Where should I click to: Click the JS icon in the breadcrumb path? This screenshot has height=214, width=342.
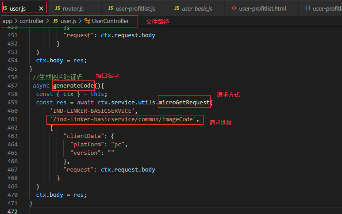tap(55, 21)
